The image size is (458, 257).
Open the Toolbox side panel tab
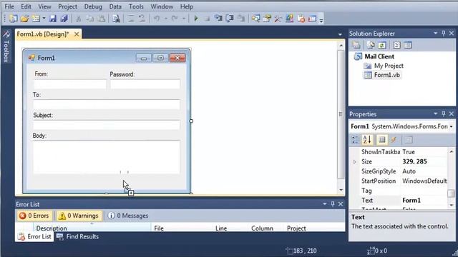tap(6, 46)
